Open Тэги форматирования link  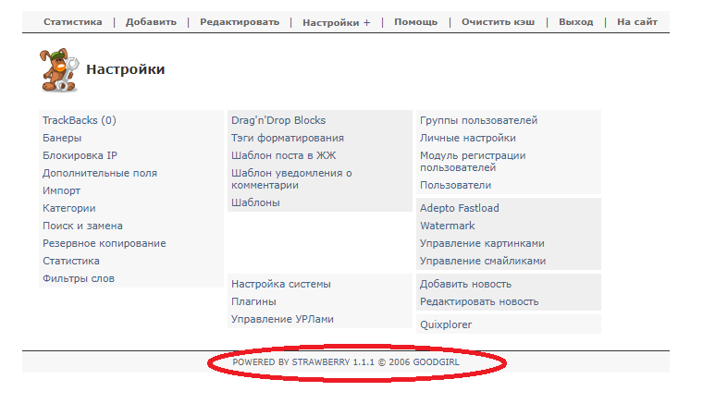[288, 138]
